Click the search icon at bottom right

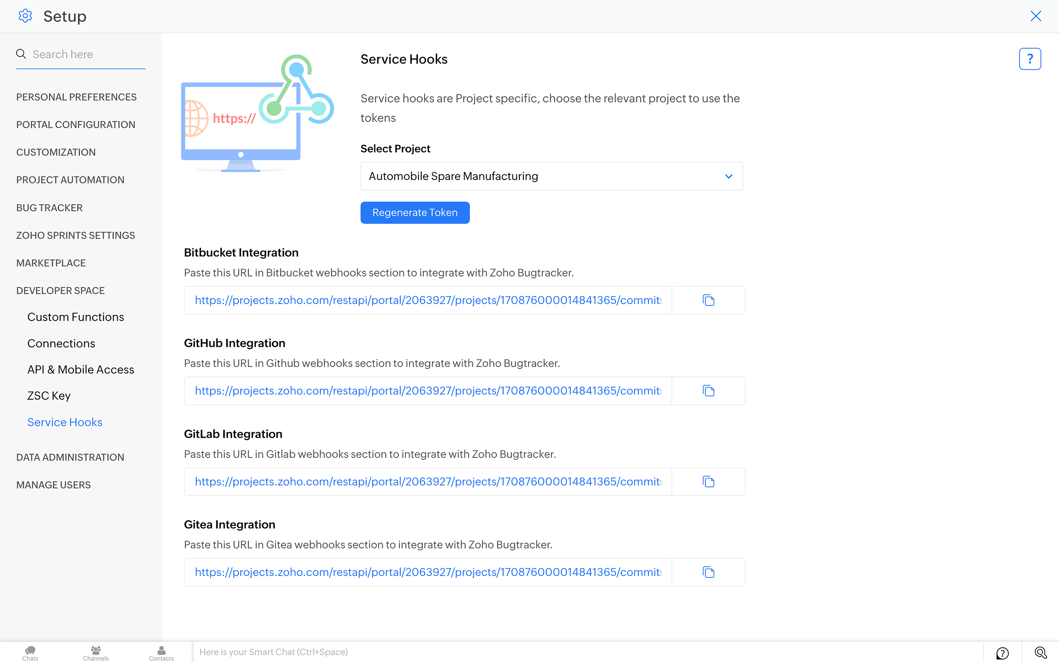(x=1040, y=653)
